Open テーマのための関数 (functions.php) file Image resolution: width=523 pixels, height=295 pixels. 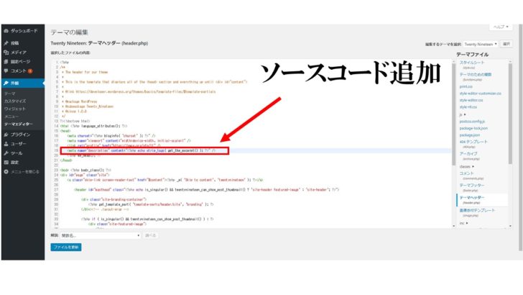[x=476, y=76]
